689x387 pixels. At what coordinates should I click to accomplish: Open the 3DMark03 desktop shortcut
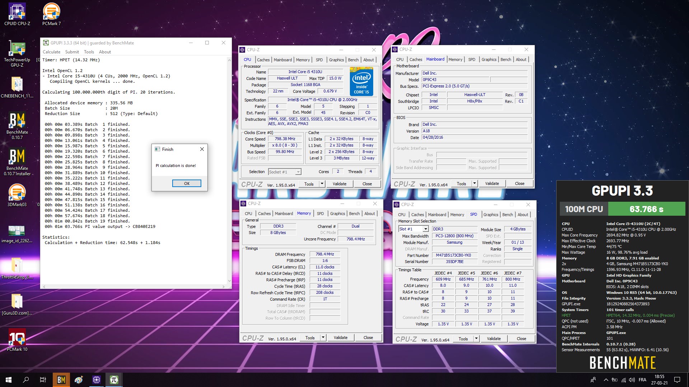[x=17, y=195]
